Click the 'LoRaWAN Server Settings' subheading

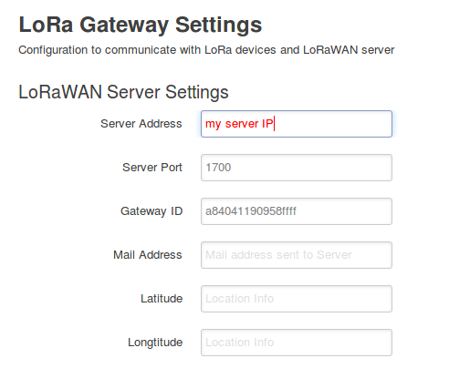tap(123, 92)
